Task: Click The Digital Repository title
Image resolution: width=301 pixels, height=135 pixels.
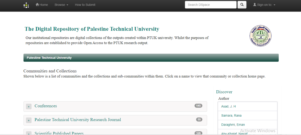Action: click(92, 29)
